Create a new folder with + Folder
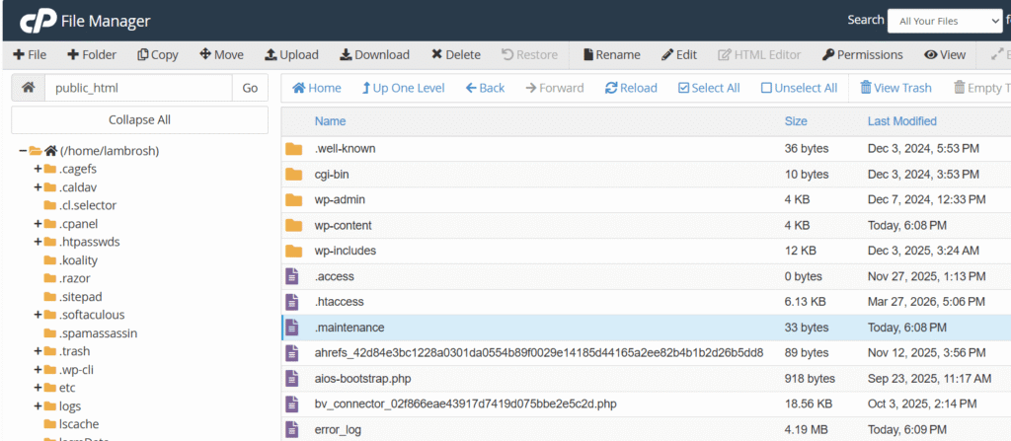The image size is (1011, 441). 92,55
